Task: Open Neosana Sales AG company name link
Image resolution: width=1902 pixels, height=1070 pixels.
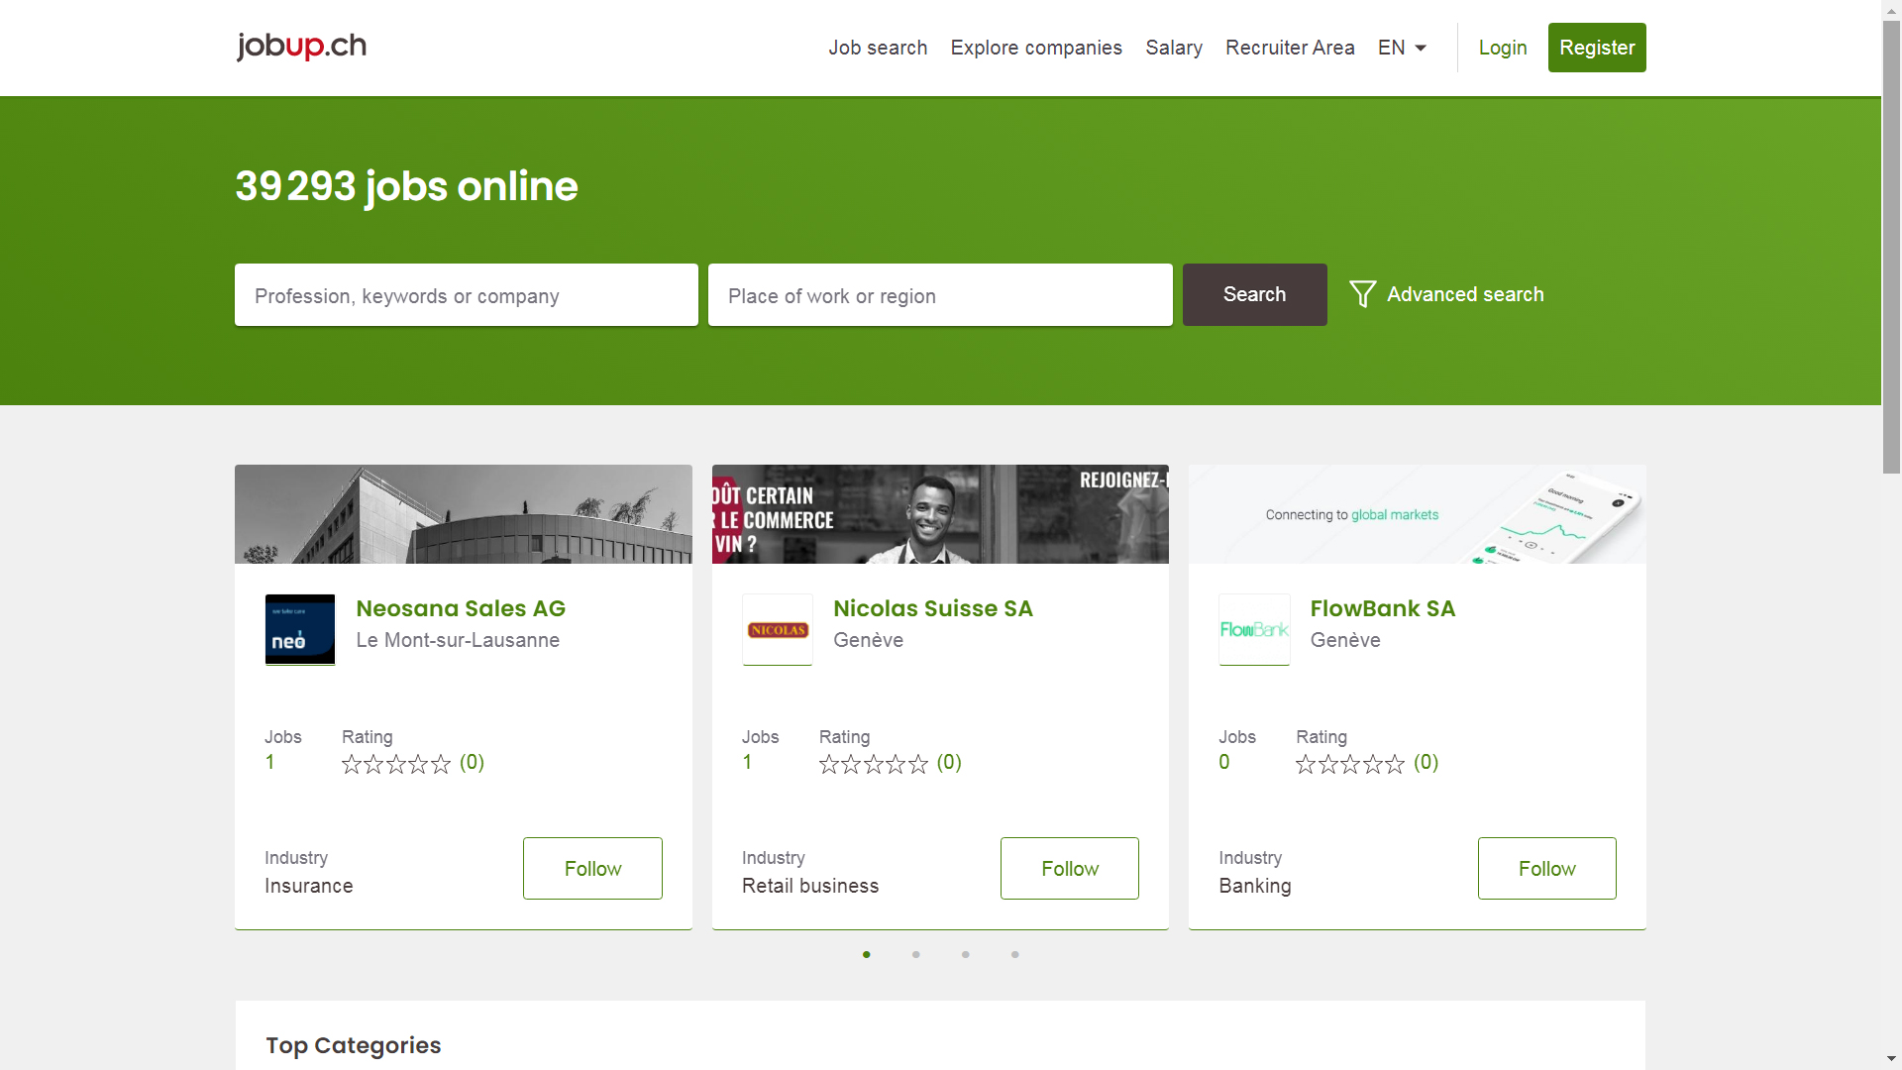Action: pos(461,608)
